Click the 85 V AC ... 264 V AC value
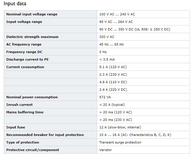The image size is (194, 158). coord(116,22)
